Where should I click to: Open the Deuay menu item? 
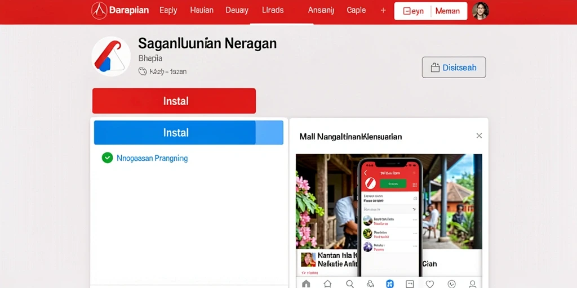tap(237, 10)
